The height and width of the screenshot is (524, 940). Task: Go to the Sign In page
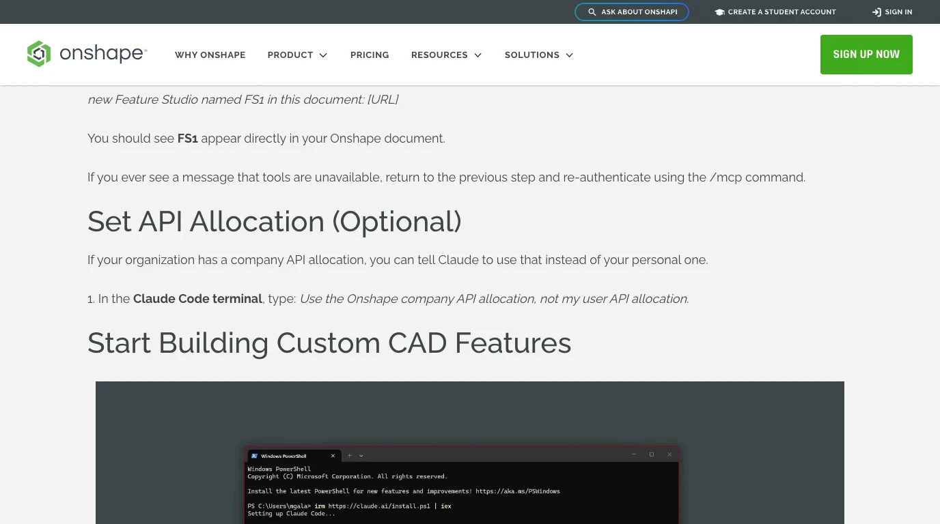pos(892,12)
